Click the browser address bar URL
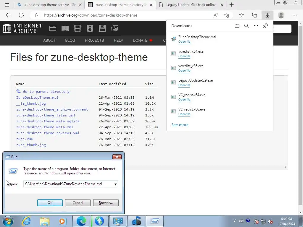Screen dimensions: 303x227 [x=91, y=15]
